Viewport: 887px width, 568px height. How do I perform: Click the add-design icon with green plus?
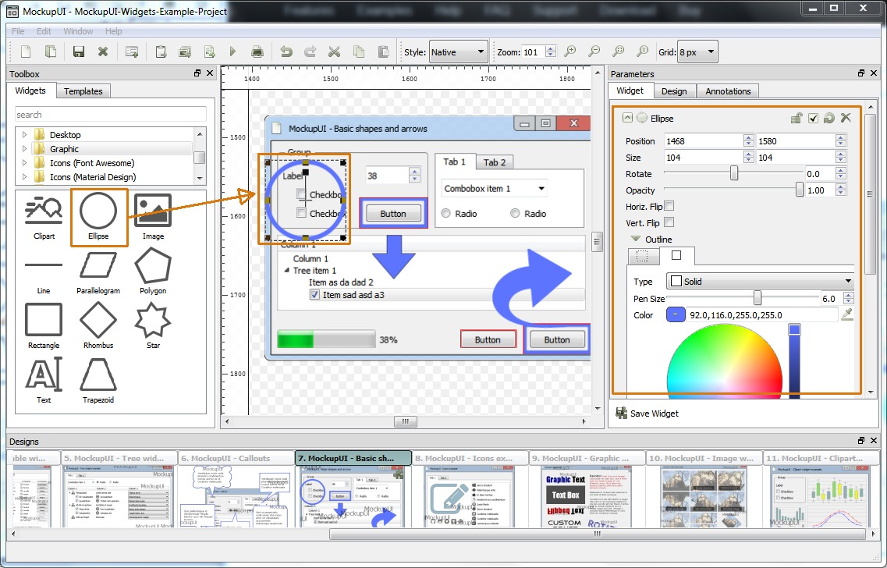(132, 52)
